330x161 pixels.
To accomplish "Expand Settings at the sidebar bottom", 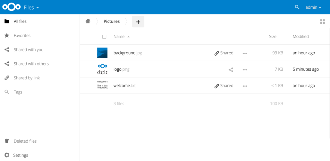I will 21,155.
